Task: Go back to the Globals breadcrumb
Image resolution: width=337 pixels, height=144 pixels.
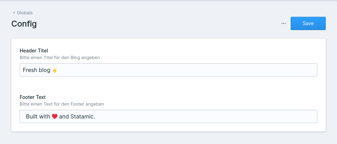Action: tap(25, 13)
